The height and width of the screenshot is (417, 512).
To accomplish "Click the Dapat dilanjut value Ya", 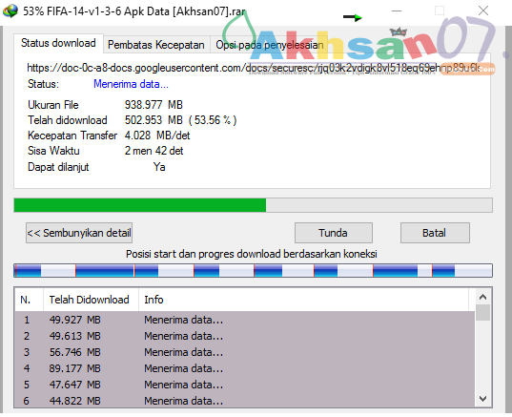I will click(x=159, y=167).
